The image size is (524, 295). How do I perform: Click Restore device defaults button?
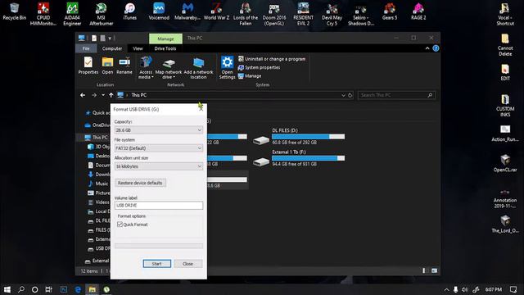140,183
